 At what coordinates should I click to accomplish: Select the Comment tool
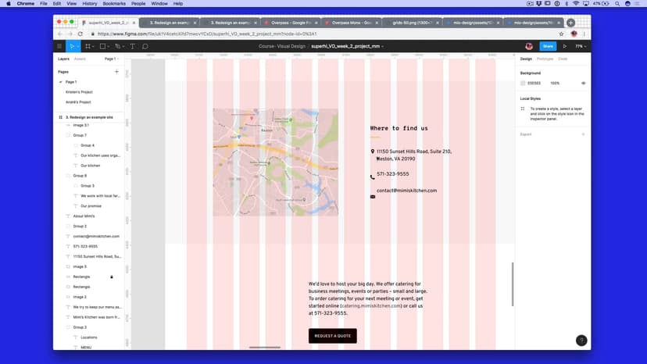click(145, 47)
